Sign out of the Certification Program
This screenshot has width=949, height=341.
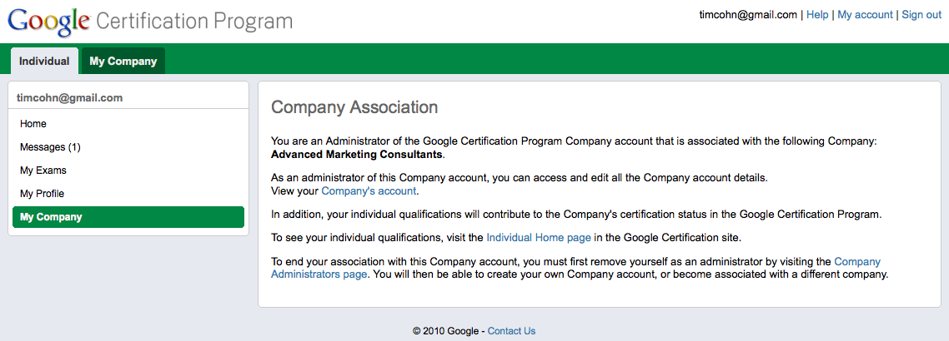coord(921,15)
